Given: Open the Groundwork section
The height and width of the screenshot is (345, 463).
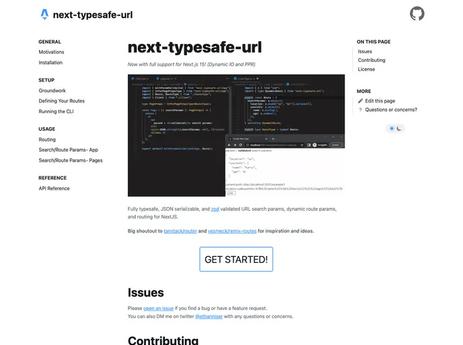Looking at the screenshot, I should click(x=52, y=90).
